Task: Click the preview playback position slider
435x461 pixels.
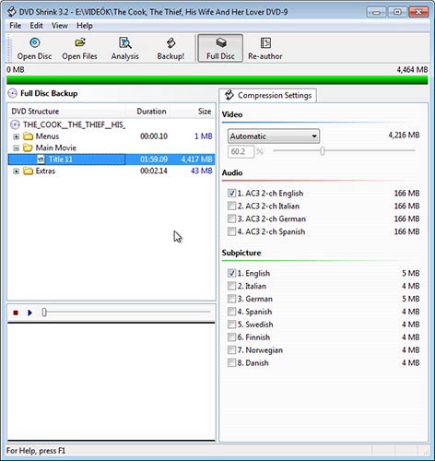Action: point(44,313)
